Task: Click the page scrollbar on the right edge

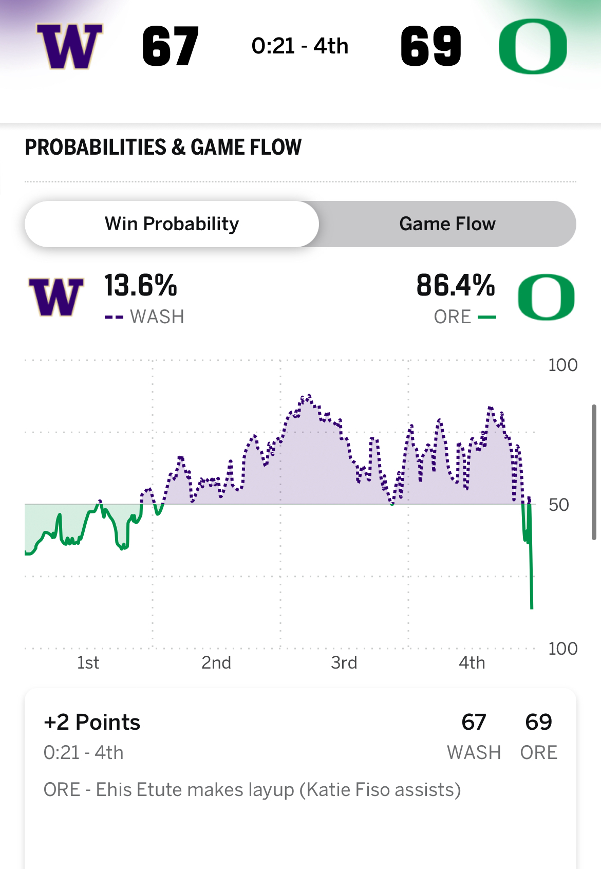Action: coord(594,472)
